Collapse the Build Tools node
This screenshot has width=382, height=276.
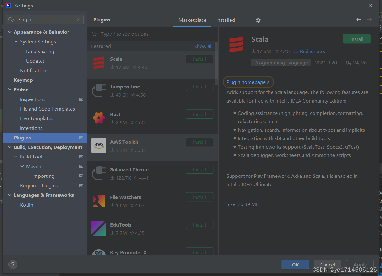[16, 157]
